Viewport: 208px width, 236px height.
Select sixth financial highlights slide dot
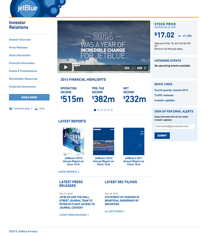pos(112,110)
